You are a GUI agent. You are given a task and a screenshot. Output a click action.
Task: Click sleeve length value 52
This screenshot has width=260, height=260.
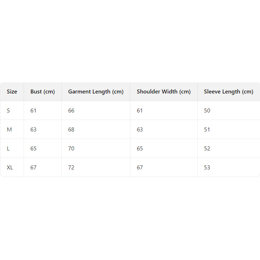point(207,149)
